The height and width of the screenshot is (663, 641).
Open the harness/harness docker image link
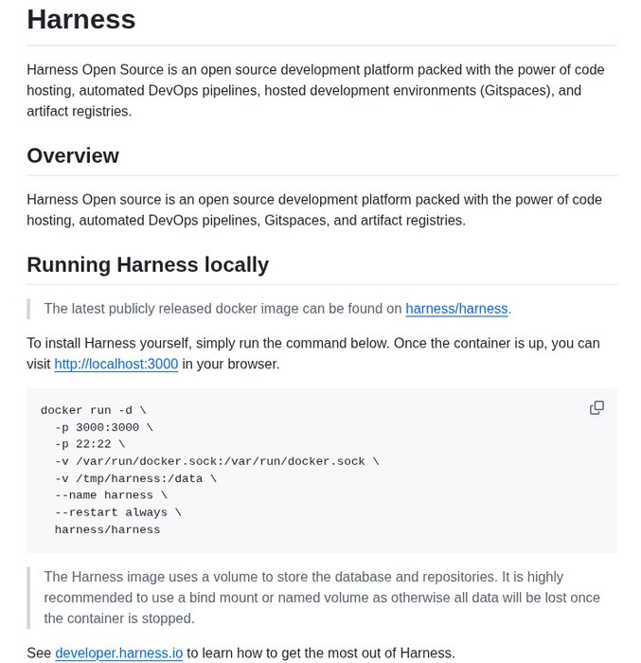(456, 309)
